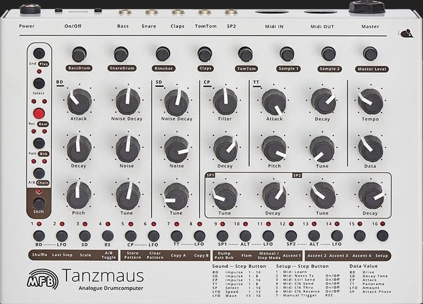Adjust the BassDrum level knob
423x304 pixels.
click(79, 54)
